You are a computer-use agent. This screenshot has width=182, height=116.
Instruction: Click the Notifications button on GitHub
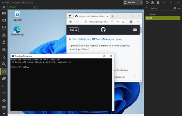126,70
